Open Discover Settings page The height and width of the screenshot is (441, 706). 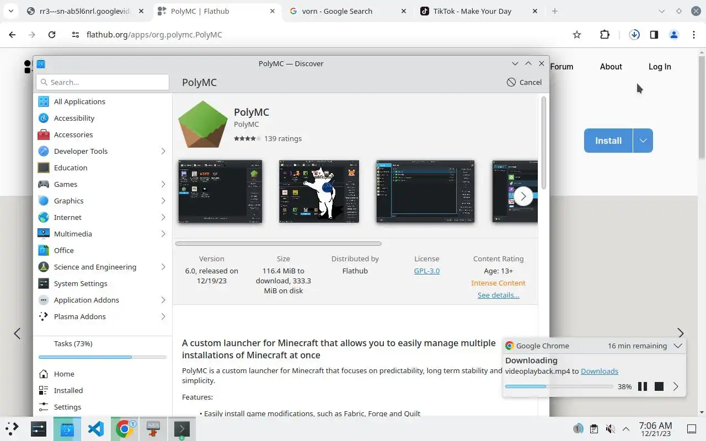103,407
